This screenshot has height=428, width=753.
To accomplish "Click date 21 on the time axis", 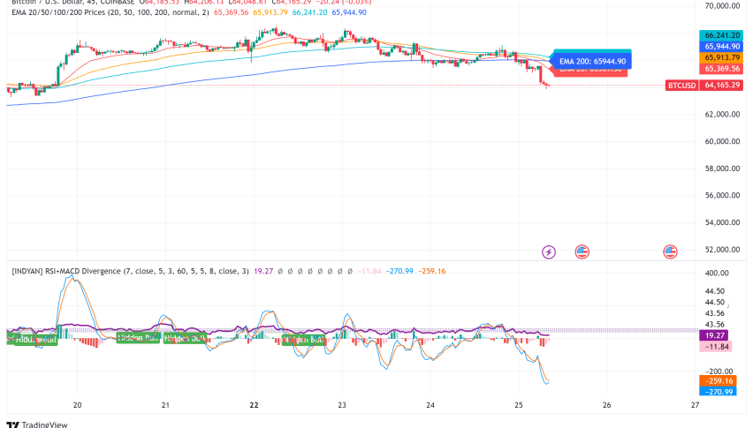I will click(165, 405).
